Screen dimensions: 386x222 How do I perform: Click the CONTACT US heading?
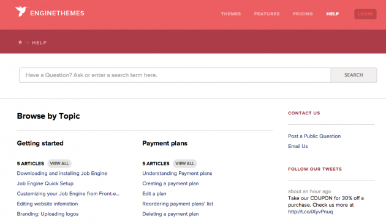[x=304, y=113]
